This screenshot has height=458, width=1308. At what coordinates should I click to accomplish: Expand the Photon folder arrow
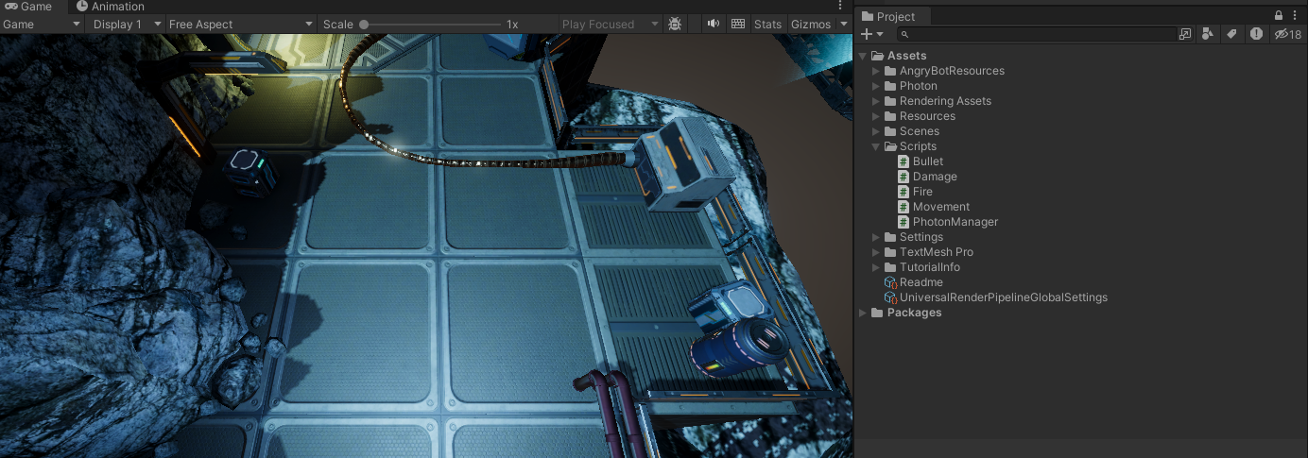[876, 86]
